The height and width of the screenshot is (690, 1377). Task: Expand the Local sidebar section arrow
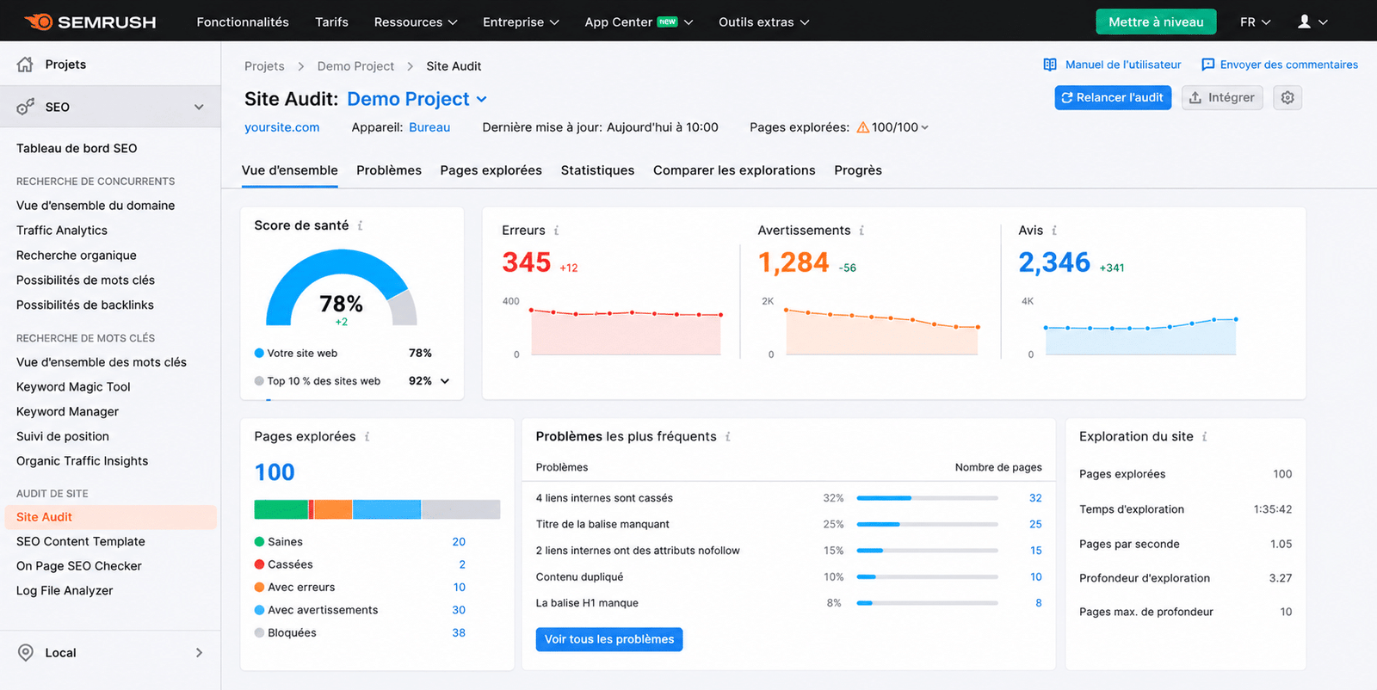click(199, 652)
